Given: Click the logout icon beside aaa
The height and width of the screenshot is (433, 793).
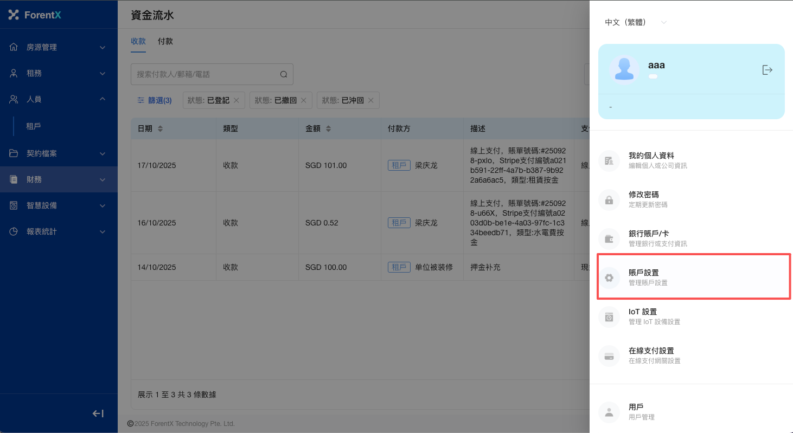Looking at the screenshot, I should point(767,70).
